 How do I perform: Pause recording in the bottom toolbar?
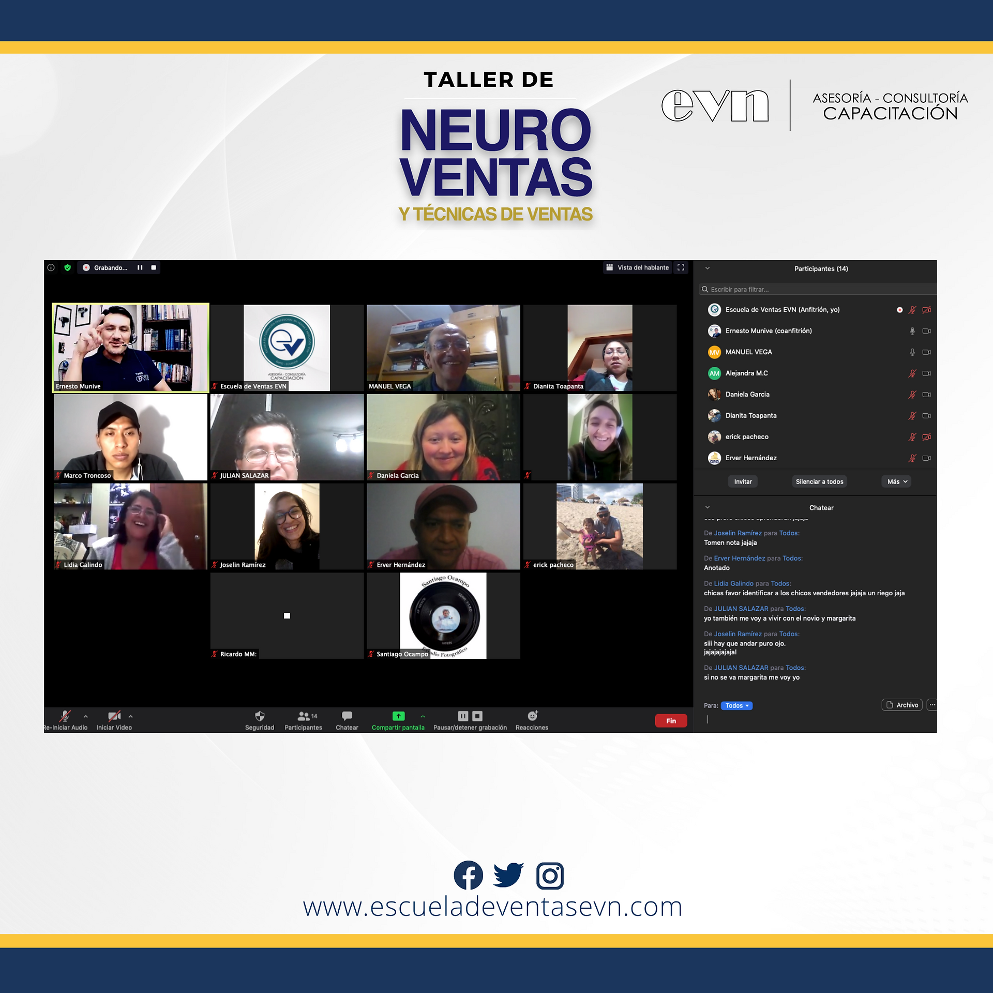463,716
